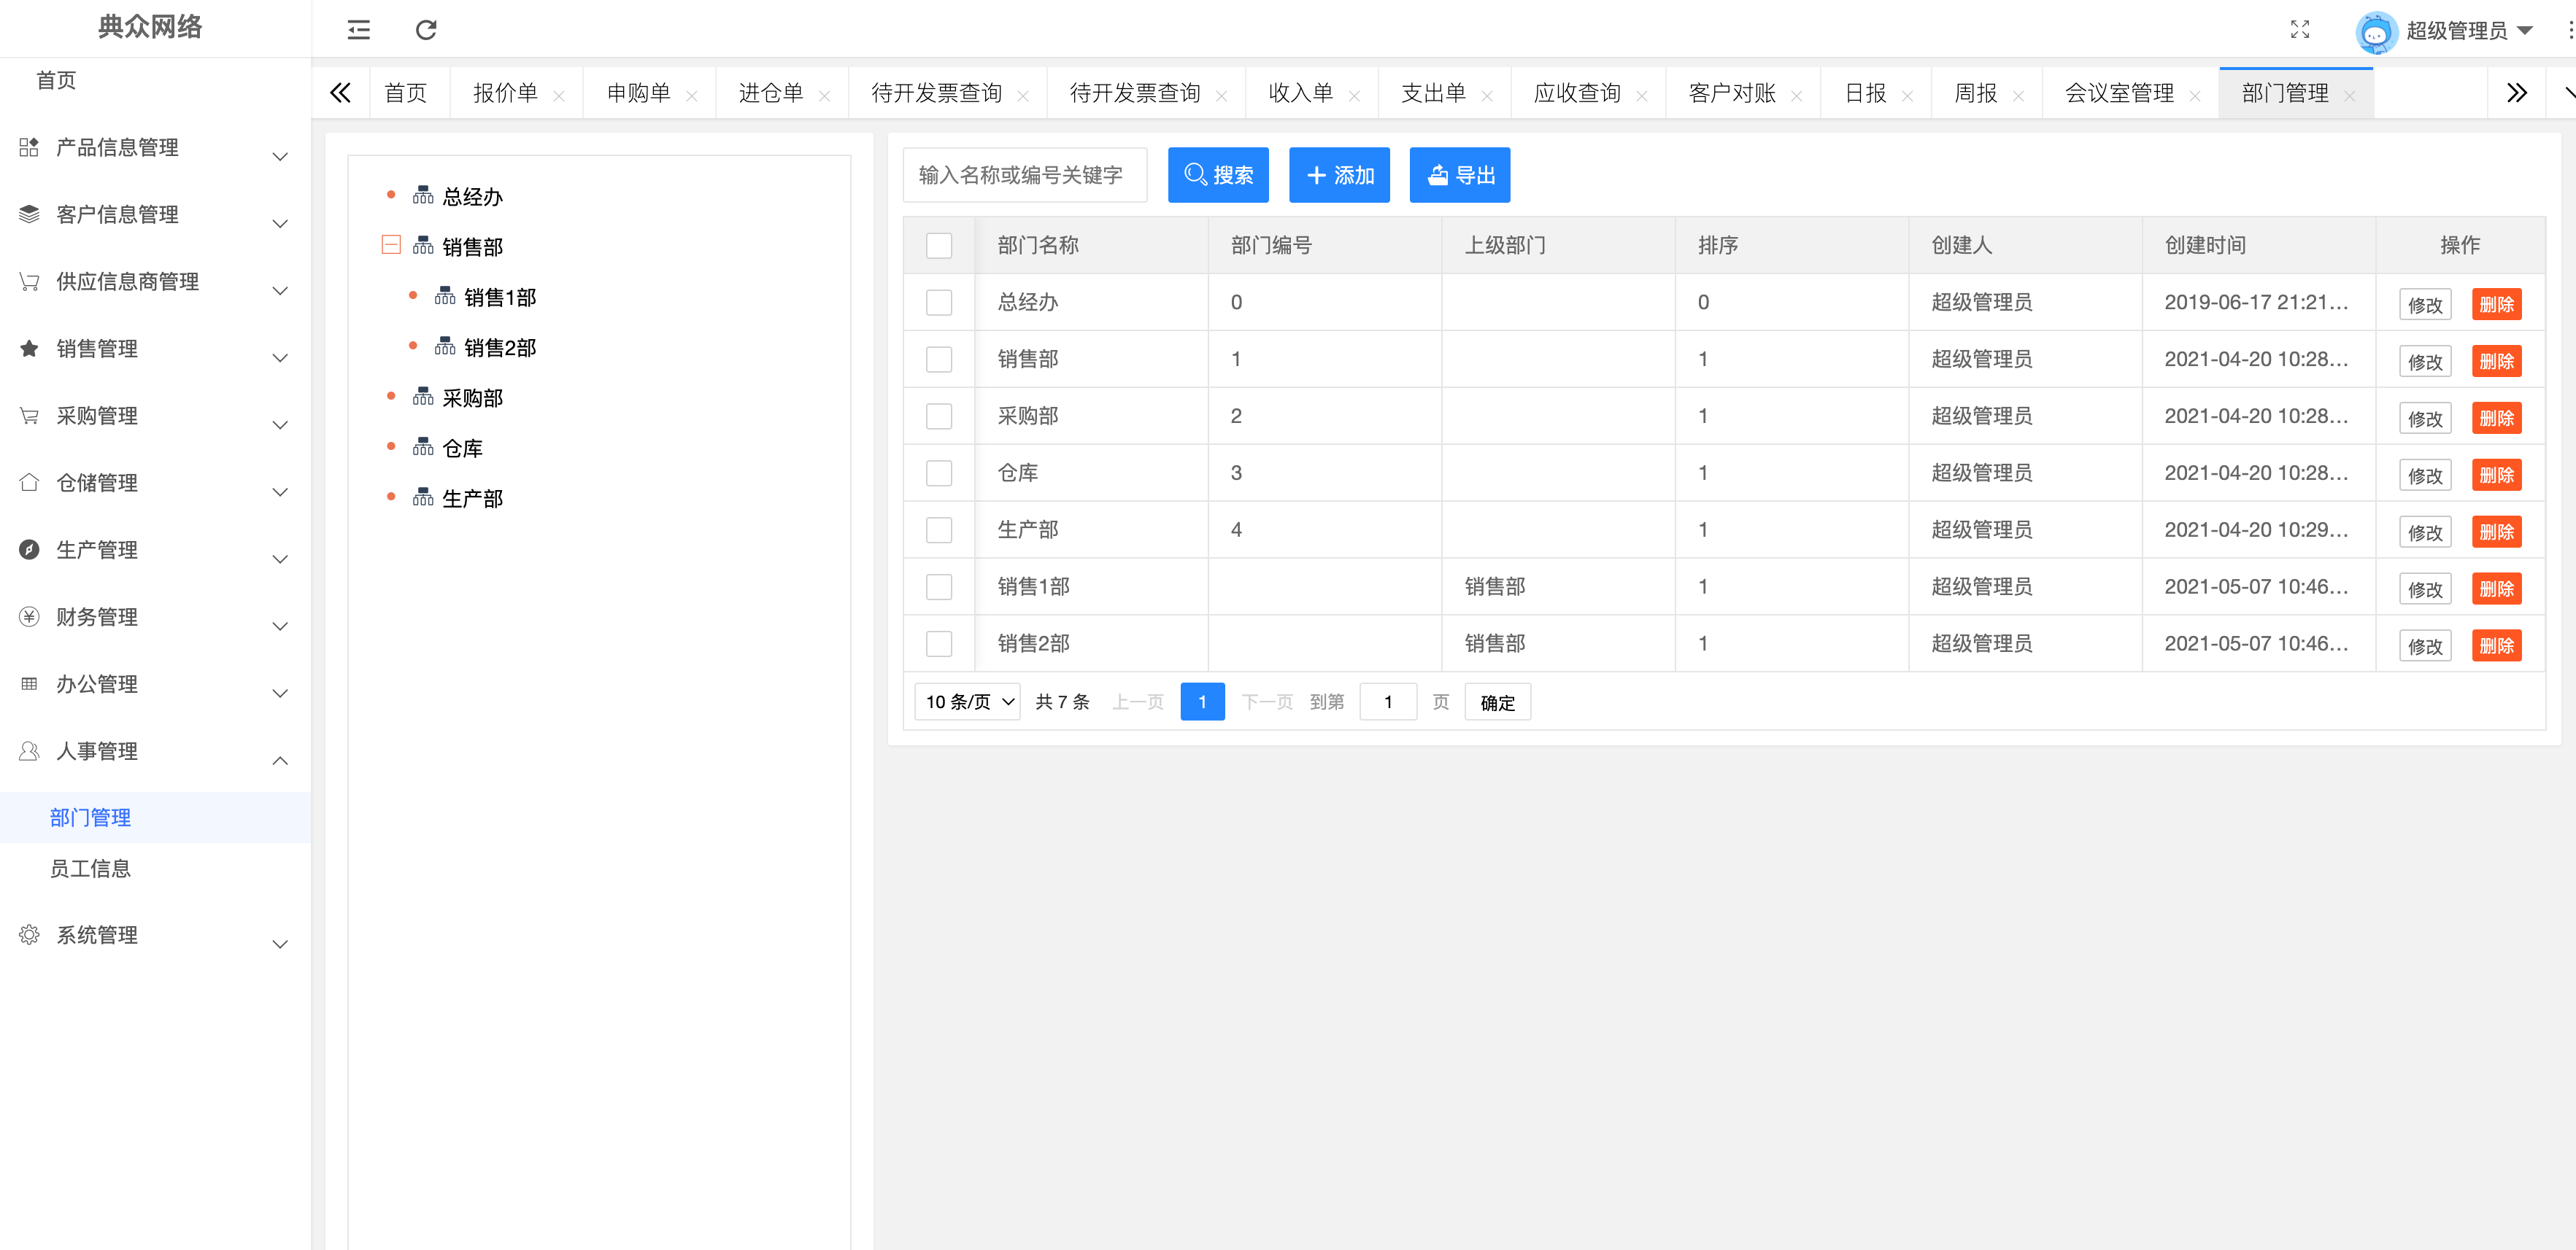Click the 产品信息管理 grid icon
The image size is (2576, 1250).
click(29, 147)
